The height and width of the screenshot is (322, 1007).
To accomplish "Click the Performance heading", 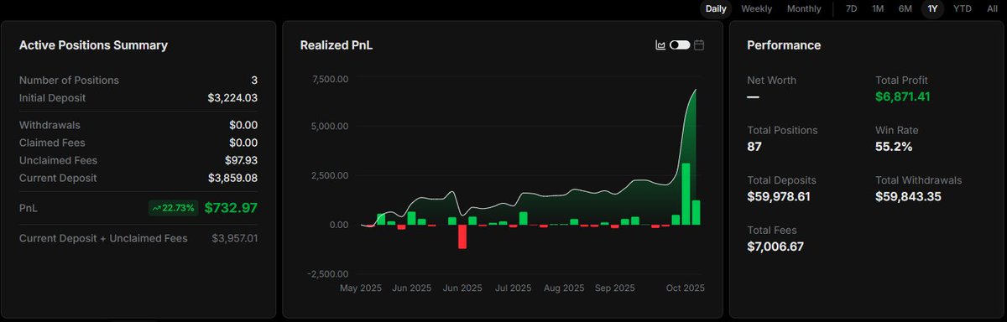I will (784, 45).
